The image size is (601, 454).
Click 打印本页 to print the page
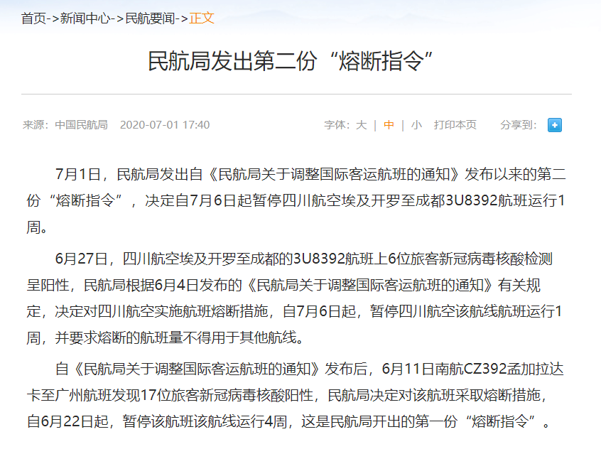(x=455, y=125)
